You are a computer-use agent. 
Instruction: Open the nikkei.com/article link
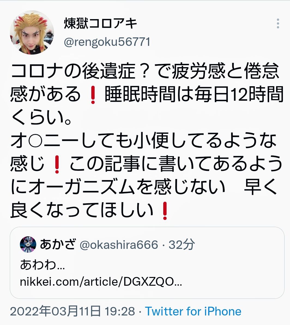(101, 282)
